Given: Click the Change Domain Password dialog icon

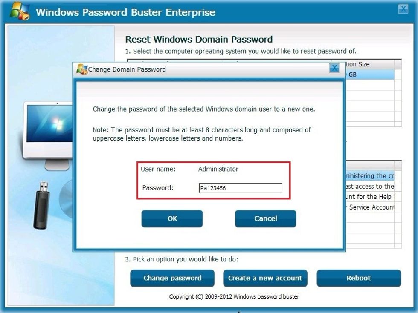Looking at the screenshot, I should 82,69.
